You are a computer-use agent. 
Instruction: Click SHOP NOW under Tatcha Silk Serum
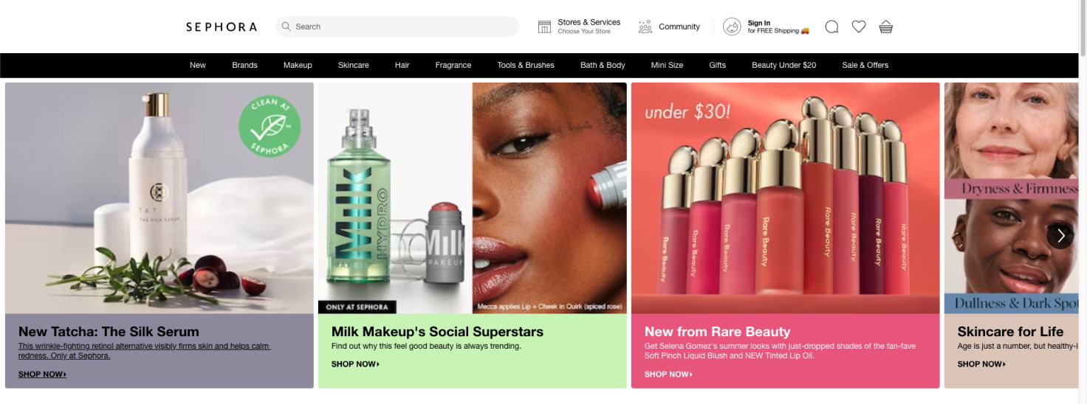pyautogui.click(x=42, y=375)
